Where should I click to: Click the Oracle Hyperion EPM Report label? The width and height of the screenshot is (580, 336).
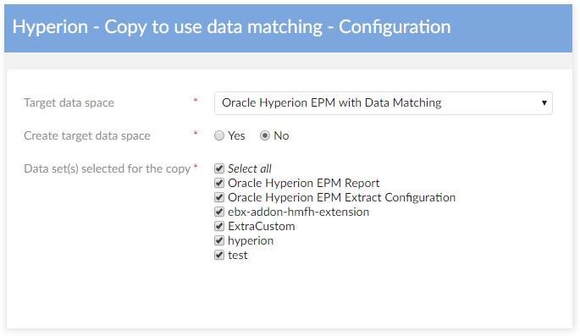click(x=304, y=183)
